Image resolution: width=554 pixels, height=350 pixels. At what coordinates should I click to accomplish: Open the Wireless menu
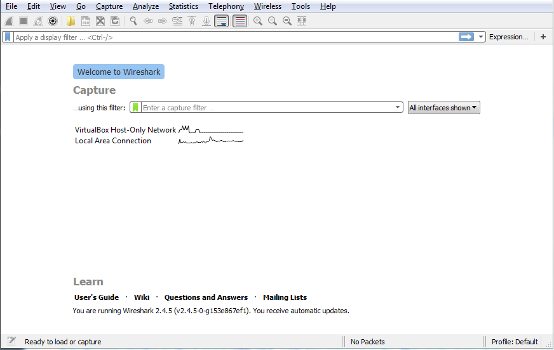pos(267,6)
